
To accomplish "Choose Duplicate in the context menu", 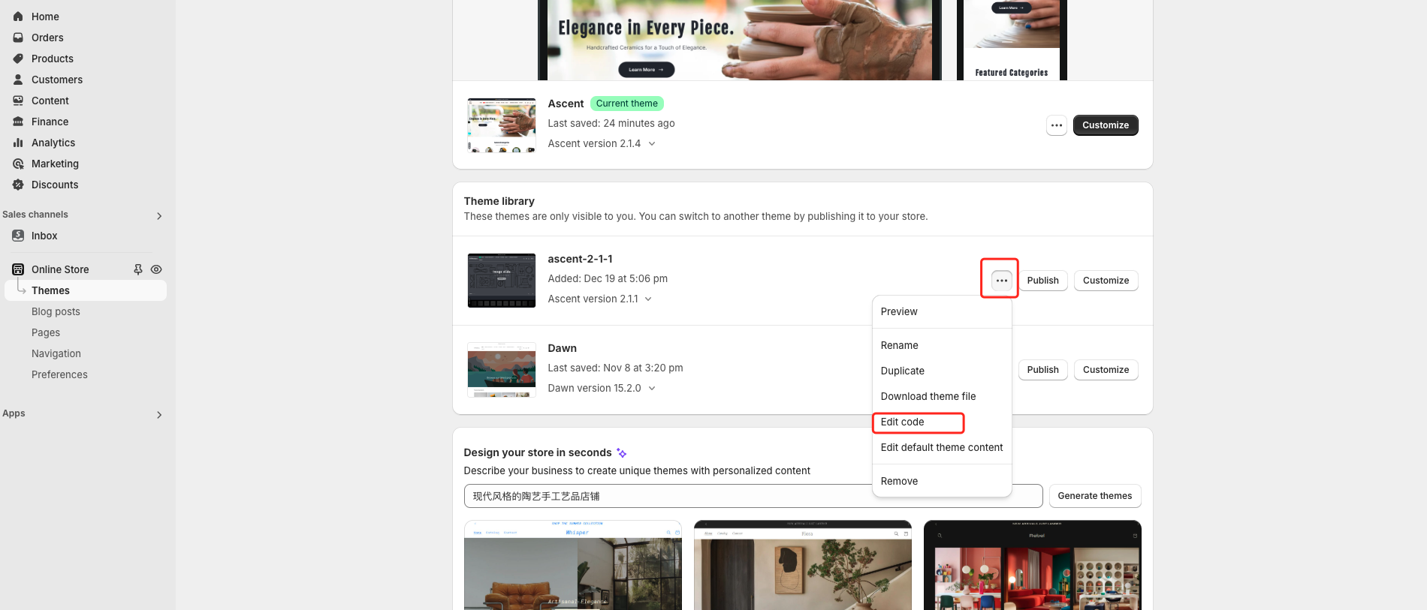I will (902, 371).
